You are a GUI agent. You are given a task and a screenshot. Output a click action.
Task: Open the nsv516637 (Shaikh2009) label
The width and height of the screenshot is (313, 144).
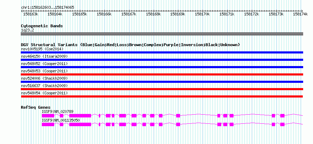44,86
